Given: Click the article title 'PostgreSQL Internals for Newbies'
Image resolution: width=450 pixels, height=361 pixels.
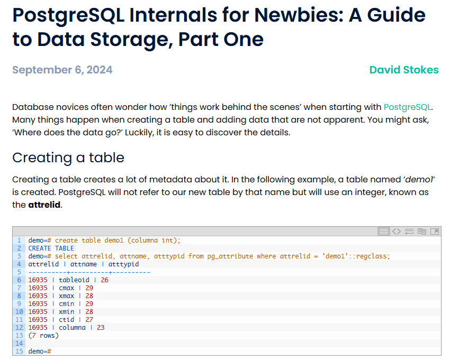Looking at the screenshot, I should pos(219,27).
